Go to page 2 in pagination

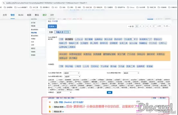140,26
